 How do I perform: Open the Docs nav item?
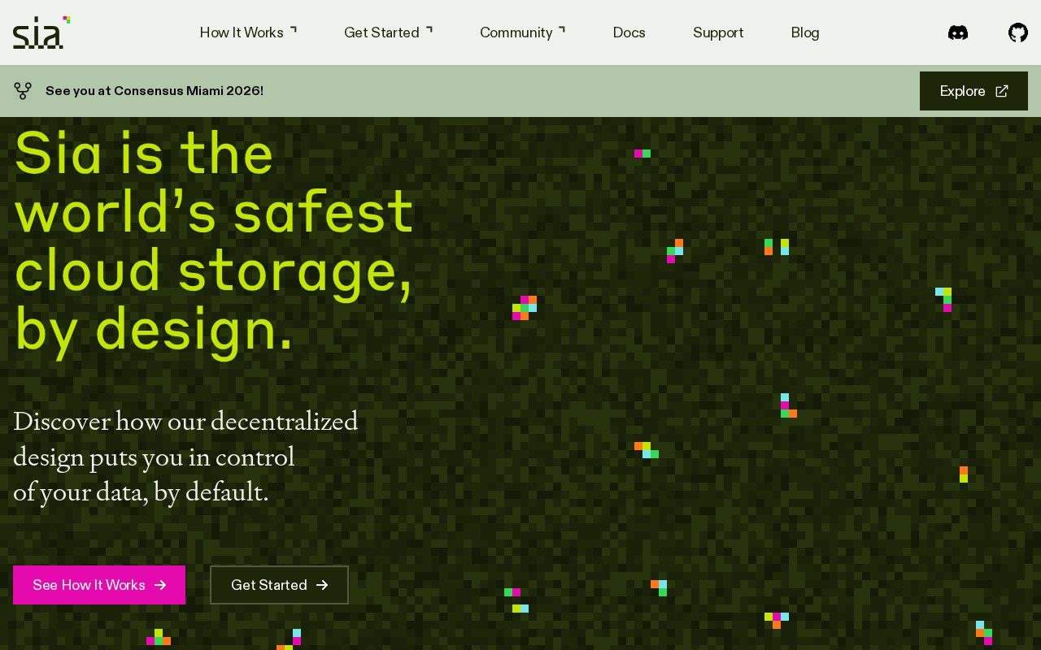click(x=629, y=32)
